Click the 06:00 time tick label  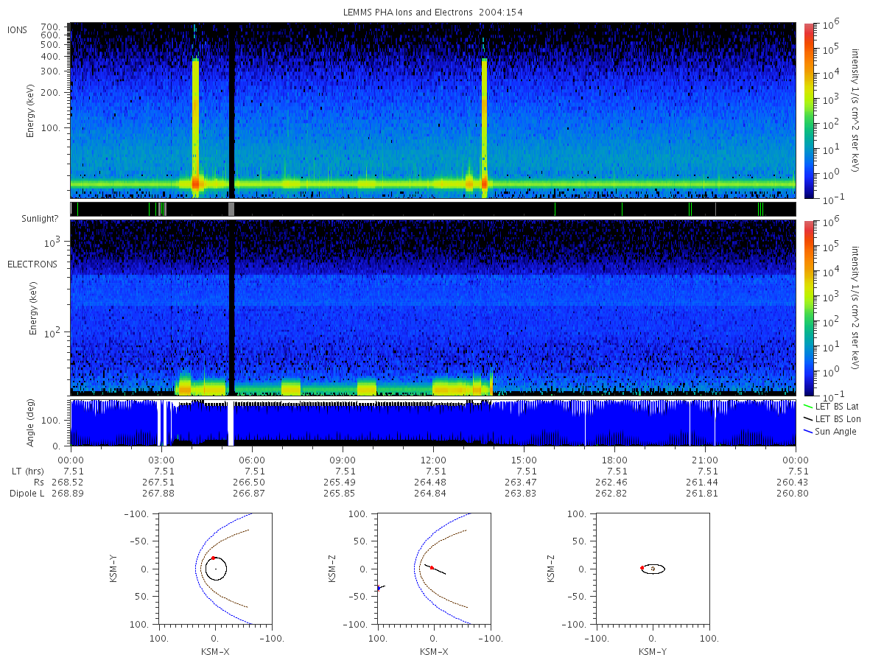(252, 460)
